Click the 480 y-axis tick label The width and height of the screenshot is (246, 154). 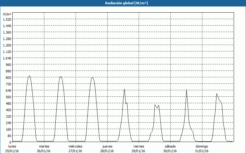(x=8, y=103)
